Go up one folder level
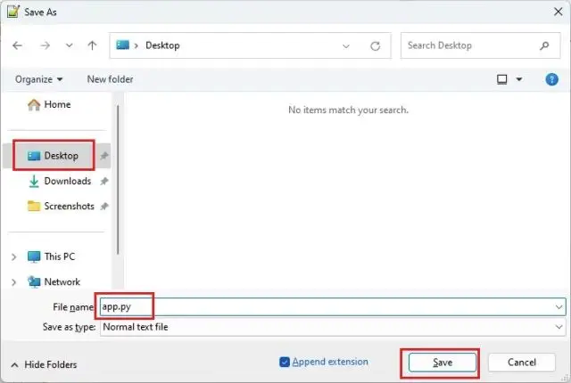Image resolution: width=571 pixels, height=383 pixels. coord(92,45)
